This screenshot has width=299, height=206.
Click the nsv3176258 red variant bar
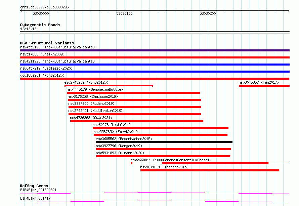pos(134,100)
